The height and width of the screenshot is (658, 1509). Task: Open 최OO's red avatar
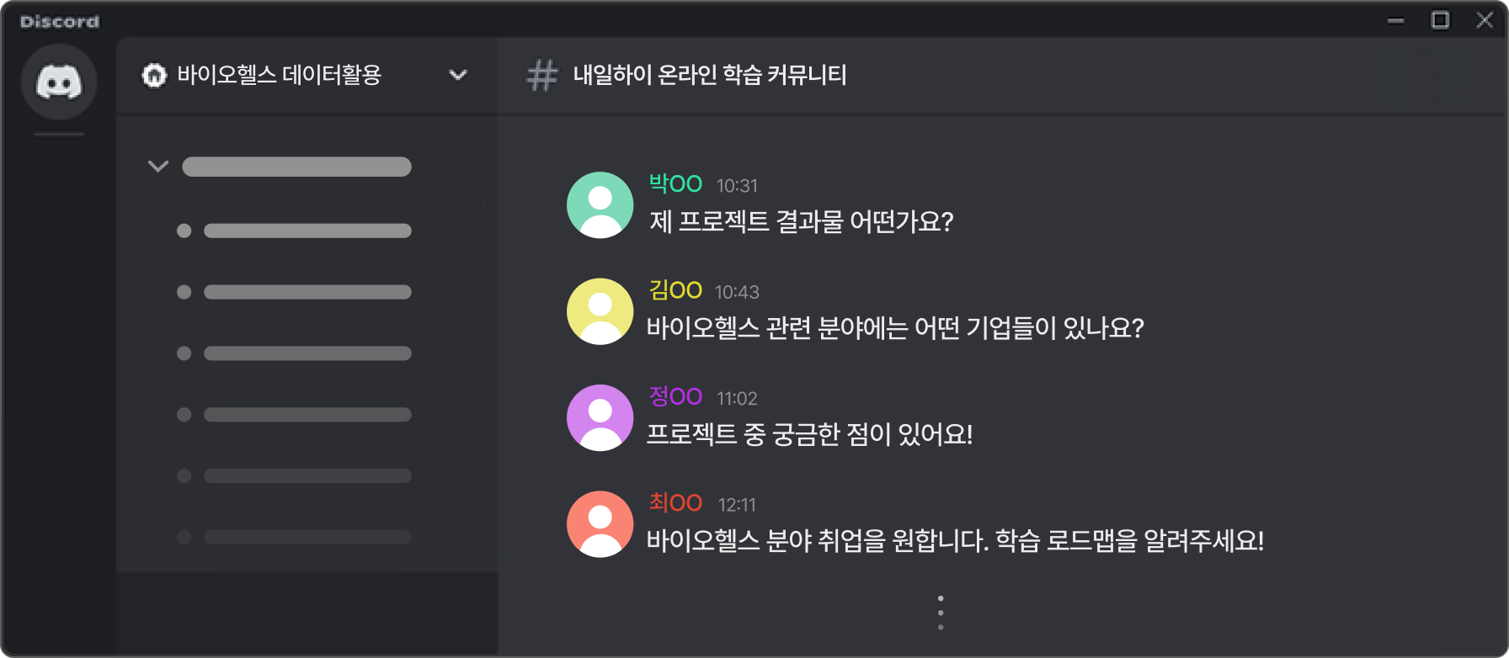click(600, 524)
